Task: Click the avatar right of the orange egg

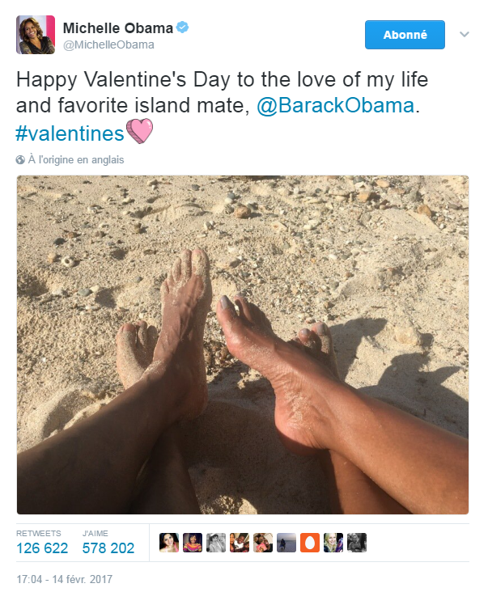Action: point(333,543)
